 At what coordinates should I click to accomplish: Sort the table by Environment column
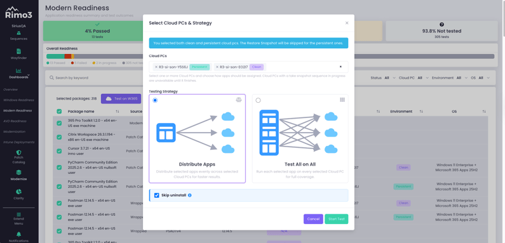click(x=421, y=112)
